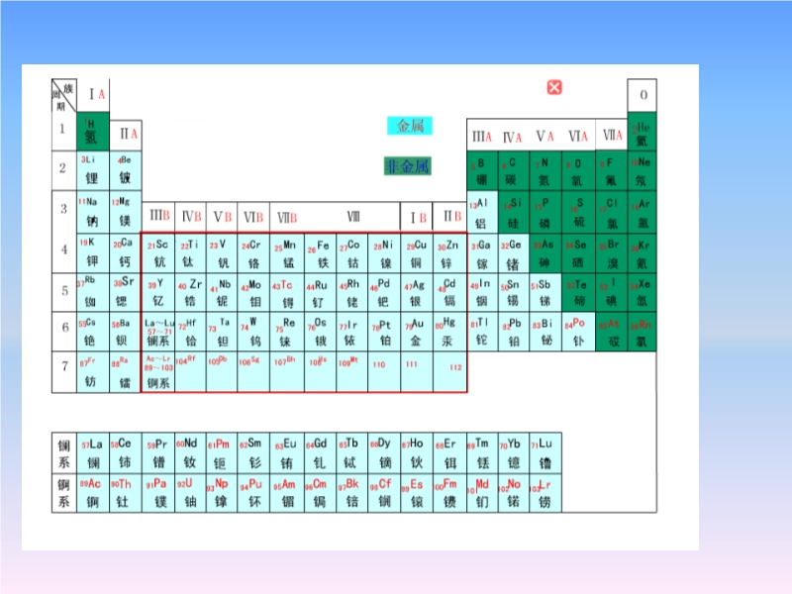This screenshot has height=594, width=792.
Task: Click the mercury (Hg) element cell
Action: coord(448,332)
